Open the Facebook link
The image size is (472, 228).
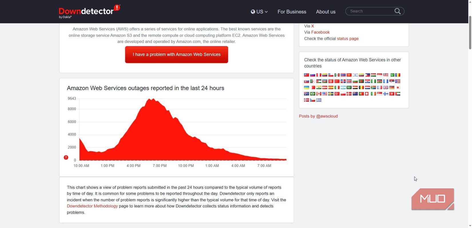(x=320, y=32)
